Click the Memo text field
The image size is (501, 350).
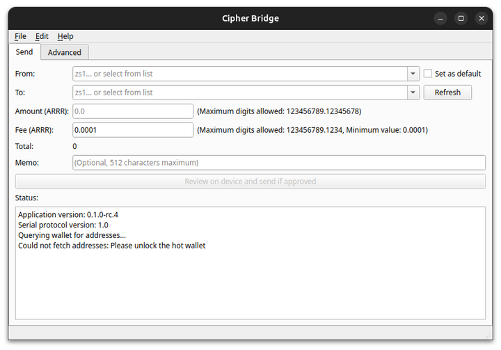[x=278, y=163]
